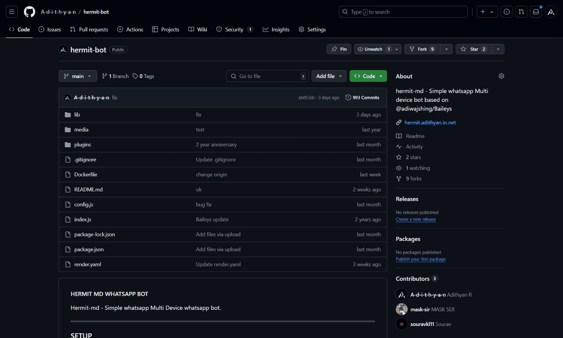Click the plus create-new icon
This screenshot has width=563, height=338.
tap(483, 12)
